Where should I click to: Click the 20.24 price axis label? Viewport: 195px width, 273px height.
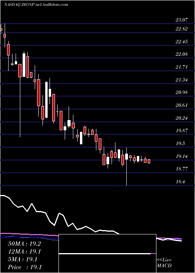click(x=182, y=118)
